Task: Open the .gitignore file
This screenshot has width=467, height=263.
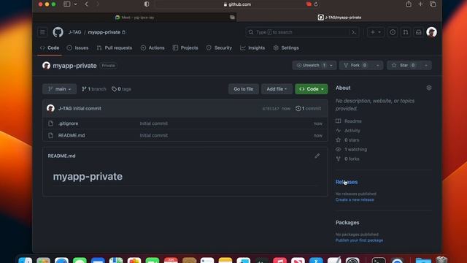Action: (68, 123)
